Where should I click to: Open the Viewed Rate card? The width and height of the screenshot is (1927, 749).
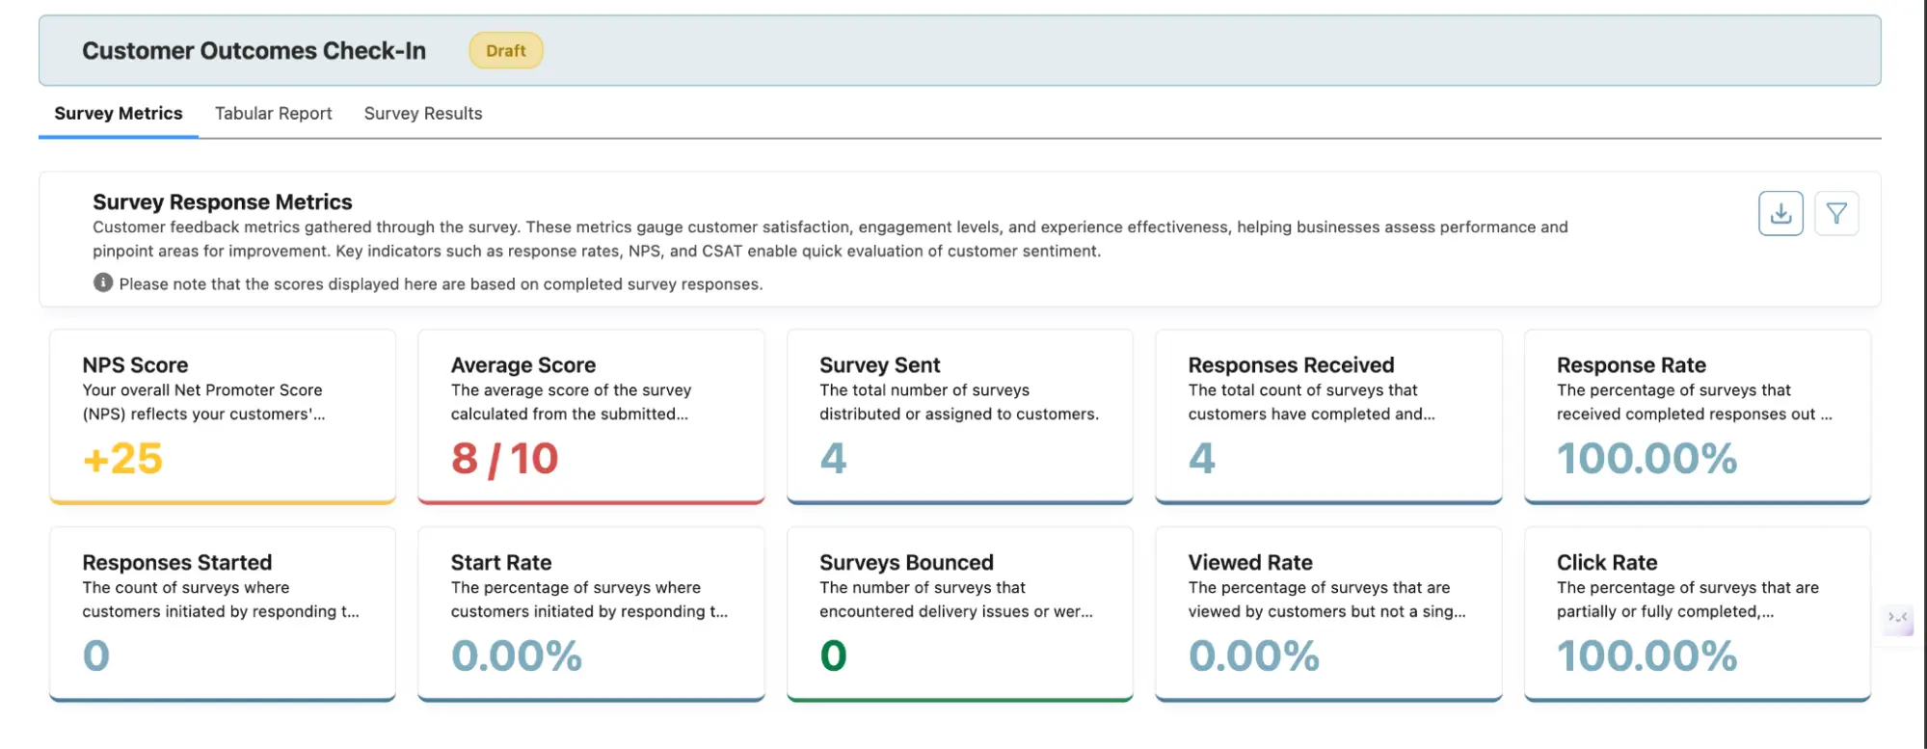click(x=1327, y=613)
